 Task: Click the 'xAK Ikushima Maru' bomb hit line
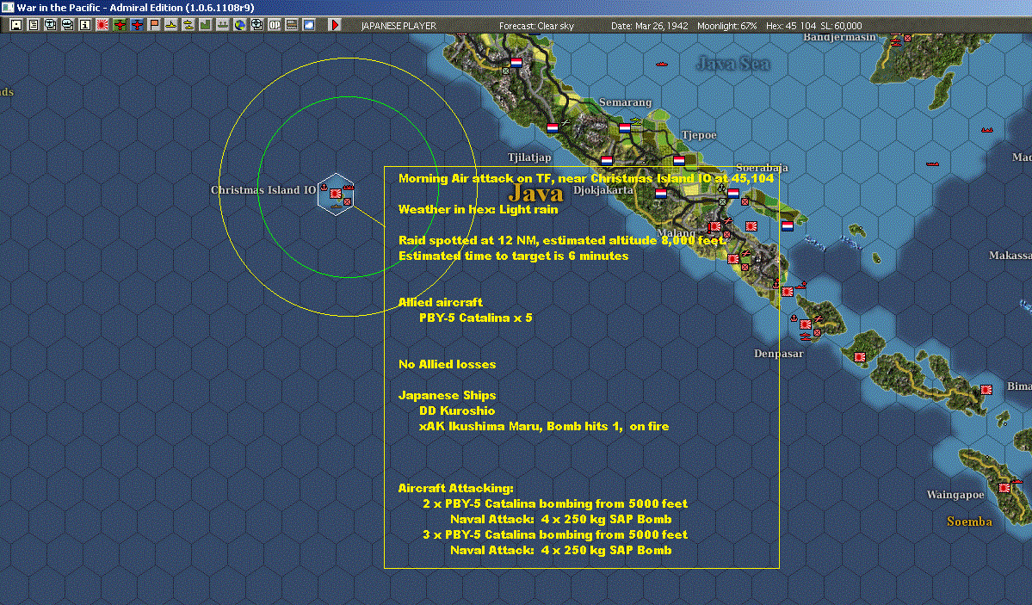(544, 426)
